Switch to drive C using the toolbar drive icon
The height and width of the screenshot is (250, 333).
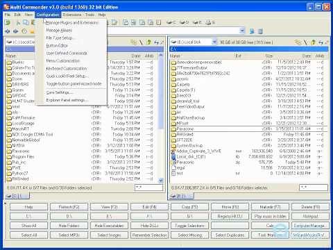click(x=171, y=22)
